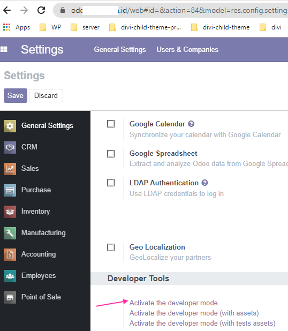Open the divi bookmark folder
Viewport: 288px width, 331px height.
270,27
